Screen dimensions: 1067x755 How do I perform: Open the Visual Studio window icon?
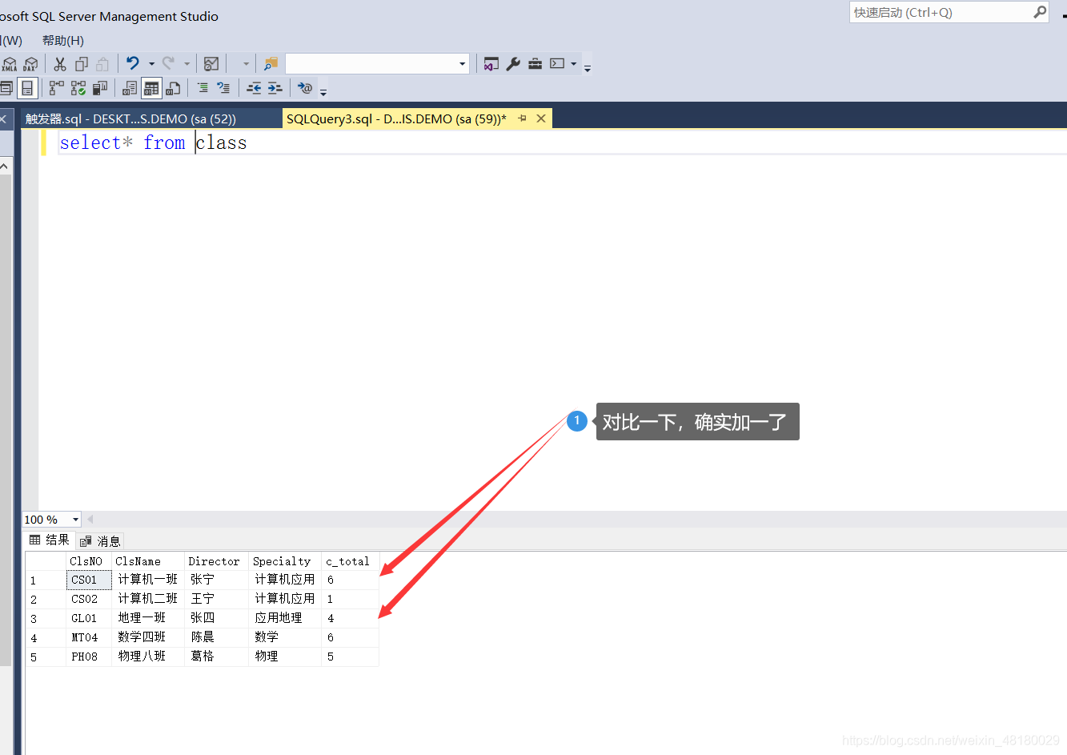pyautogui.click(x=491, y=64)
